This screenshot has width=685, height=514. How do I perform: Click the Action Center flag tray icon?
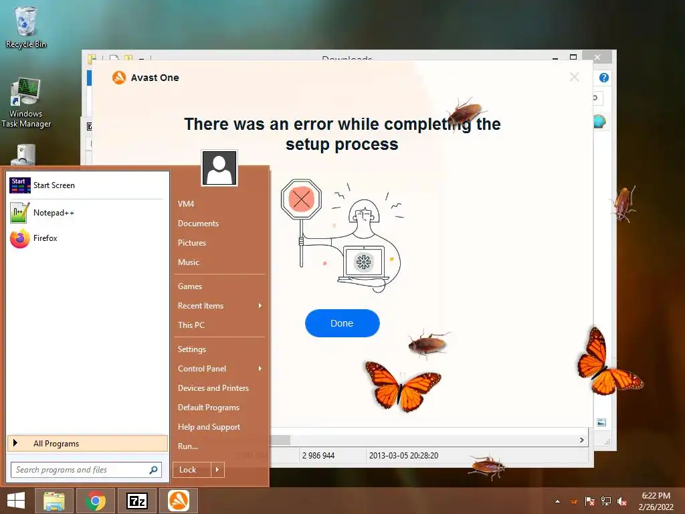[589, 501]
